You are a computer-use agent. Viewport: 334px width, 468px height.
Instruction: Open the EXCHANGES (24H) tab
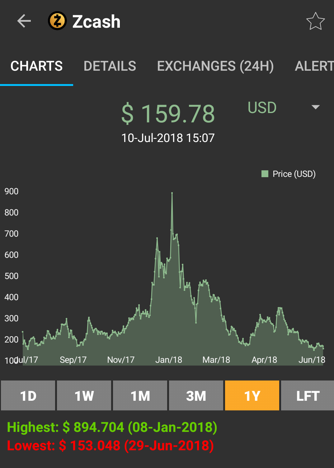pos(215,66)
